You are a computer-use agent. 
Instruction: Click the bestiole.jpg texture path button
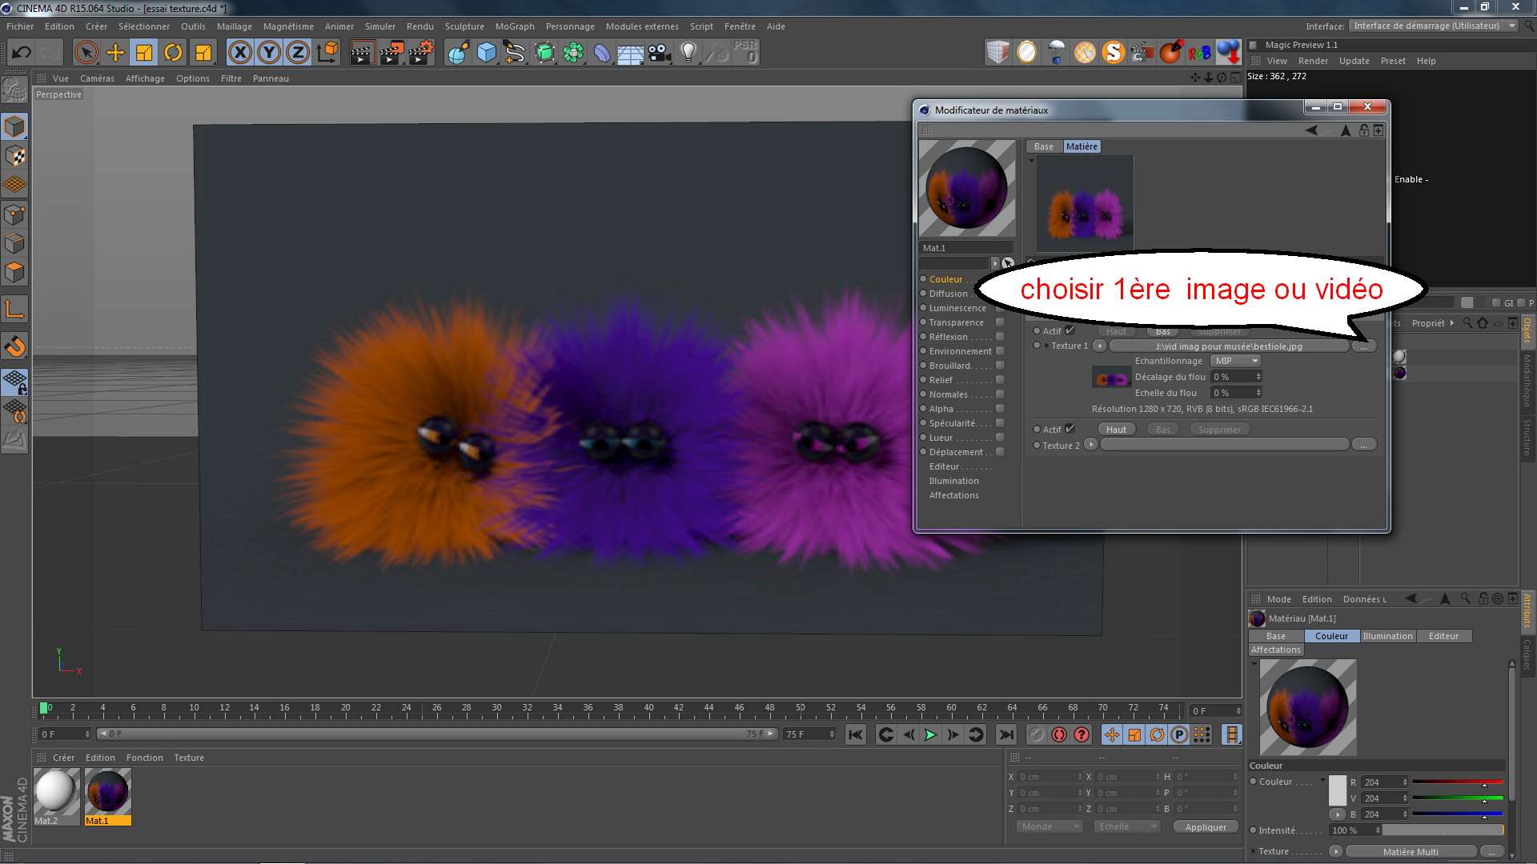click(x=1229, y=346)
